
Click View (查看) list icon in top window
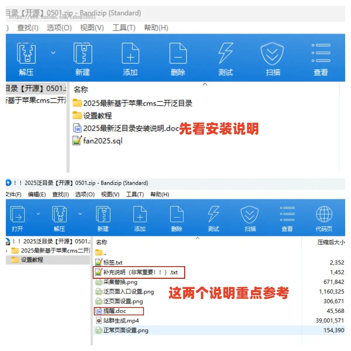point(321,53)
